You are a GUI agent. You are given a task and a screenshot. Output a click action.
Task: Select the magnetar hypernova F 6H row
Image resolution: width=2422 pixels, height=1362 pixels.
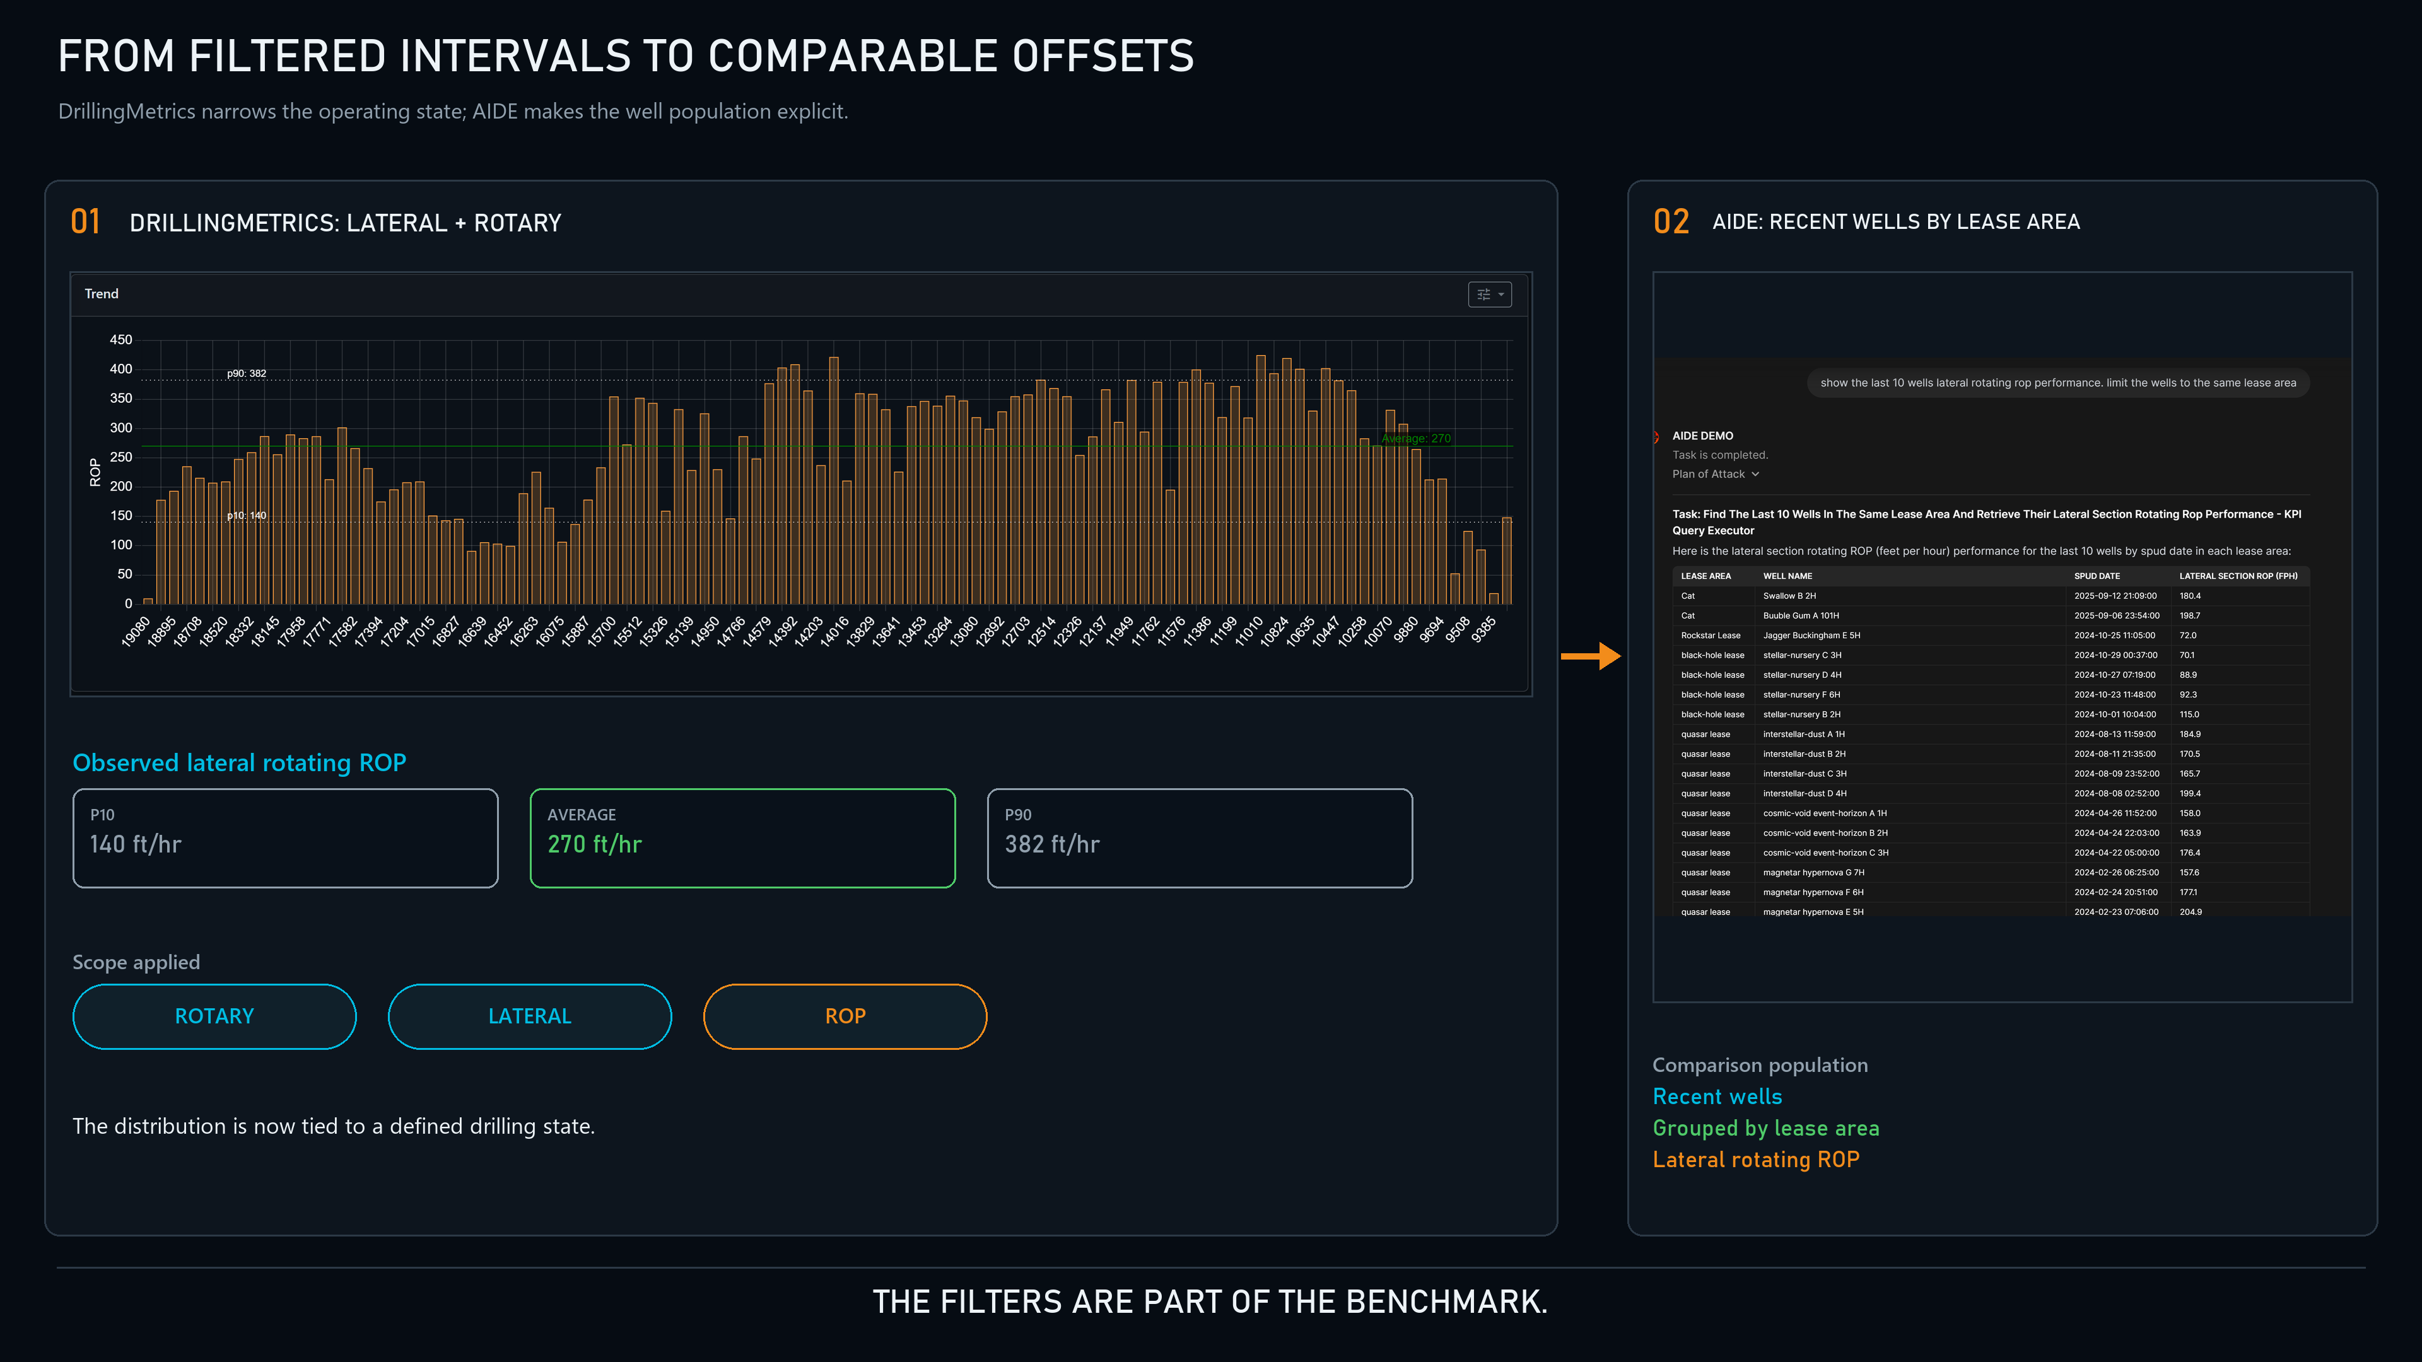[1991, 892]
